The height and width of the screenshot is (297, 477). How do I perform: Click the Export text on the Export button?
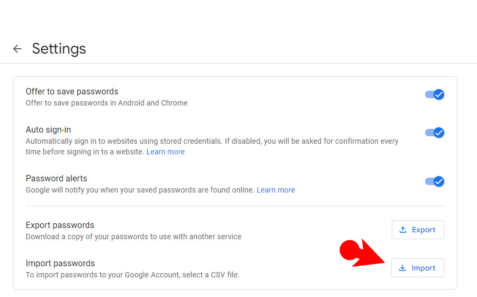pyautogui.click(x=424, y=230)
